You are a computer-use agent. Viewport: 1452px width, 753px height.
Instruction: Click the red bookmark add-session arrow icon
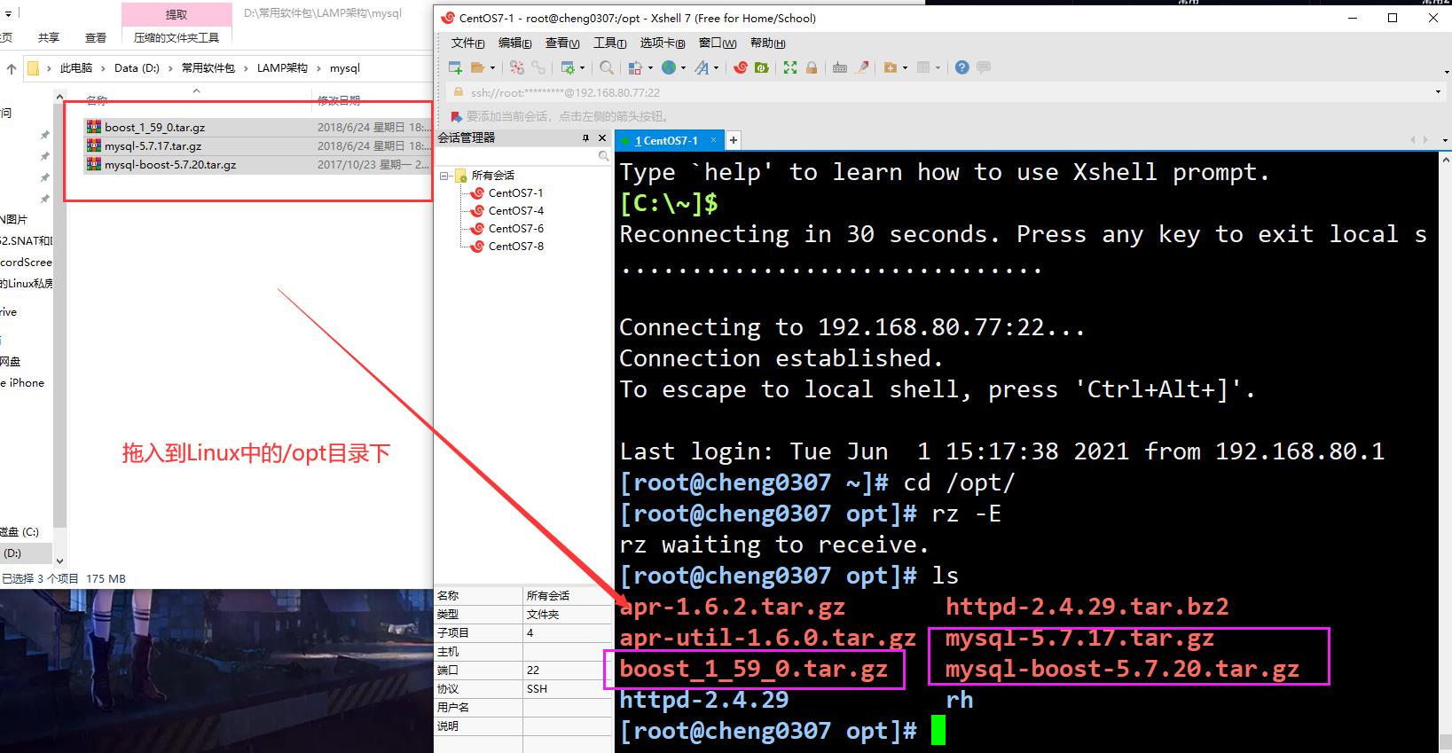tap(457, 116)
